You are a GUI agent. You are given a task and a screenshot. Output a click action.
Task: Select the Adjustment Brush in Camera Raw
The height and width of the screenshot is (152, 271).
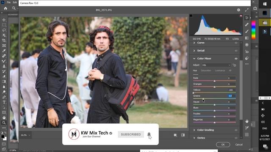(x=247, y=31)
